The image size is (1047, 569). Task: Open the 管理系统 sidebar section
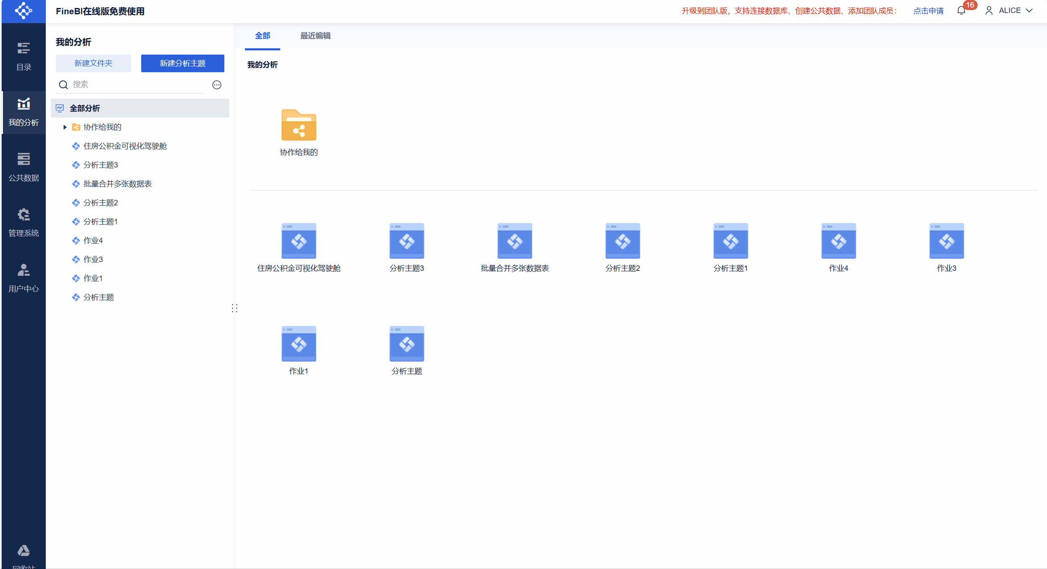(x=24, y=223)
